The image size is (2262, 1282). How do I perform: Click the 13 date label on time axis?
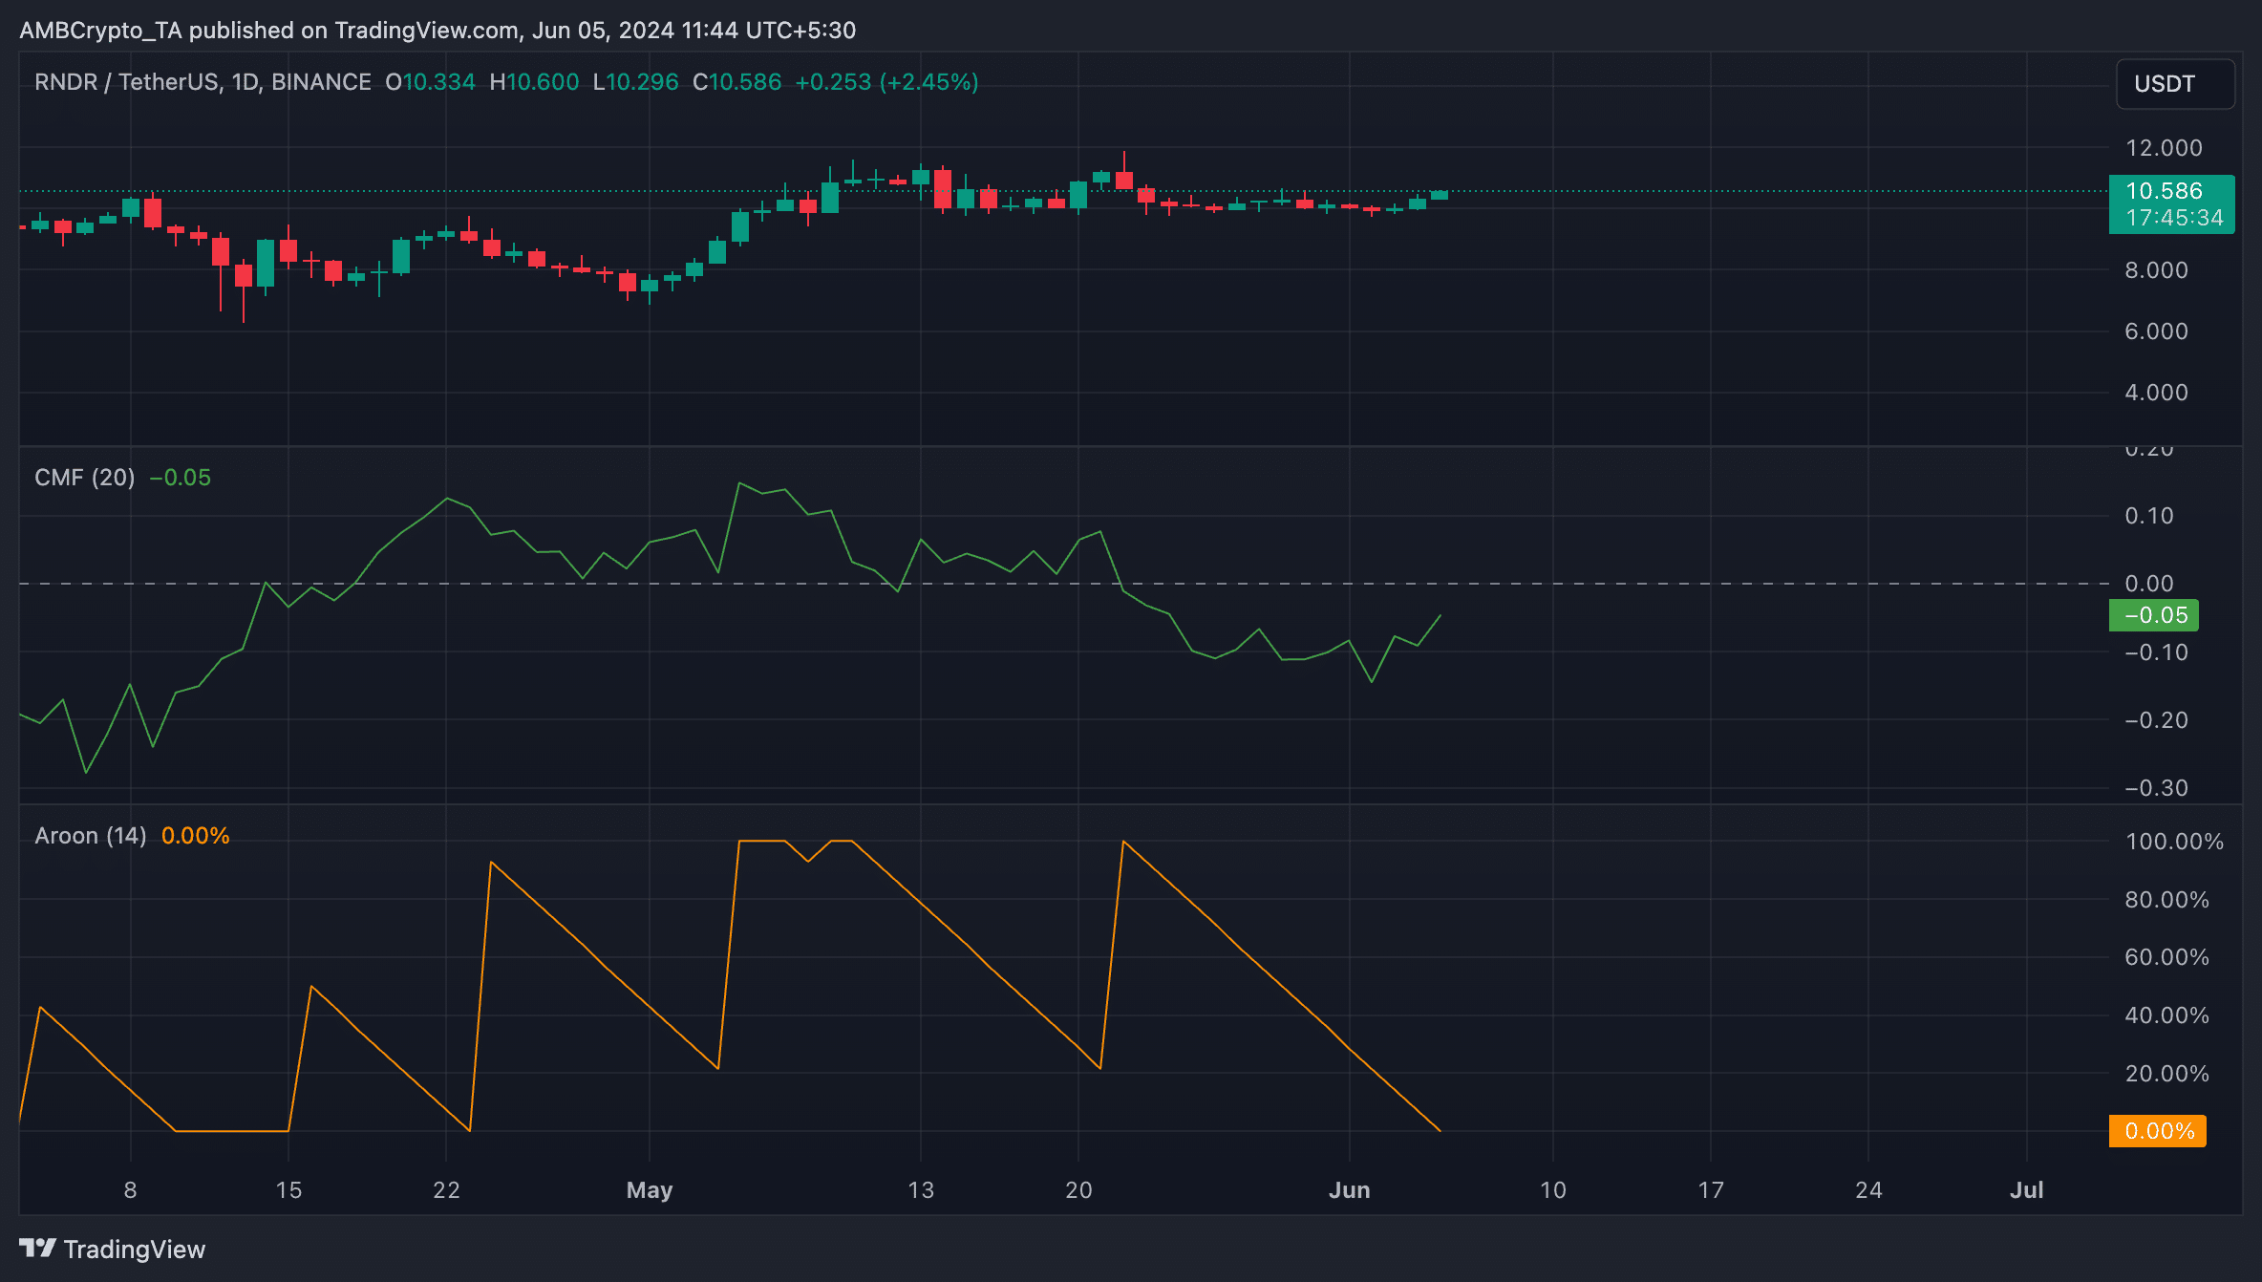921,1190
